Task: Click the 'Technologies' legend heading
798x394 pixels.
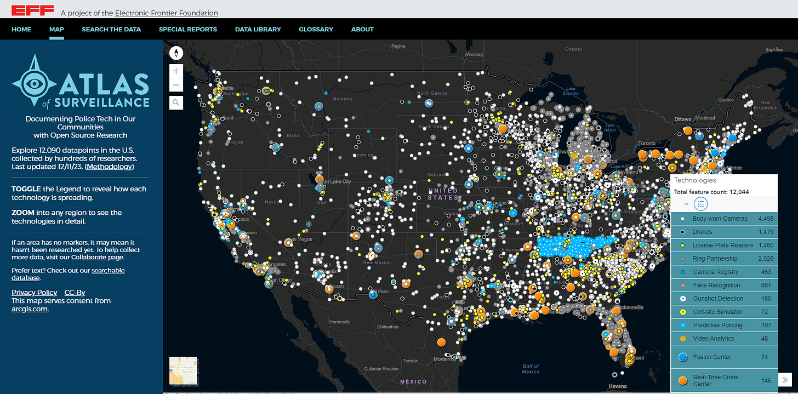Action: (x=695, y=180)
